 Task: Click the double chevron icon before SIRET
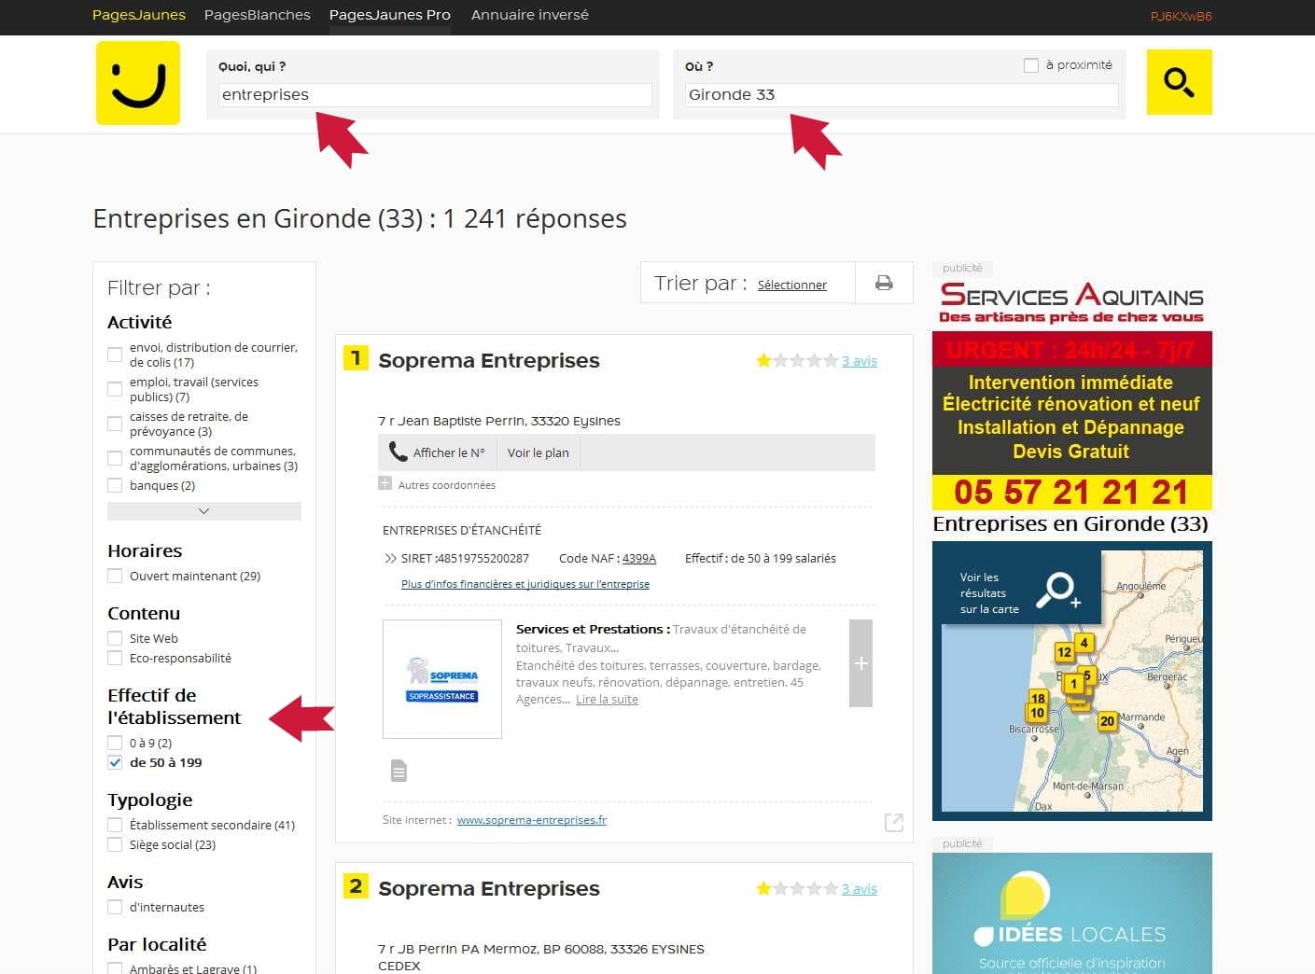click(x=390, y=559)
